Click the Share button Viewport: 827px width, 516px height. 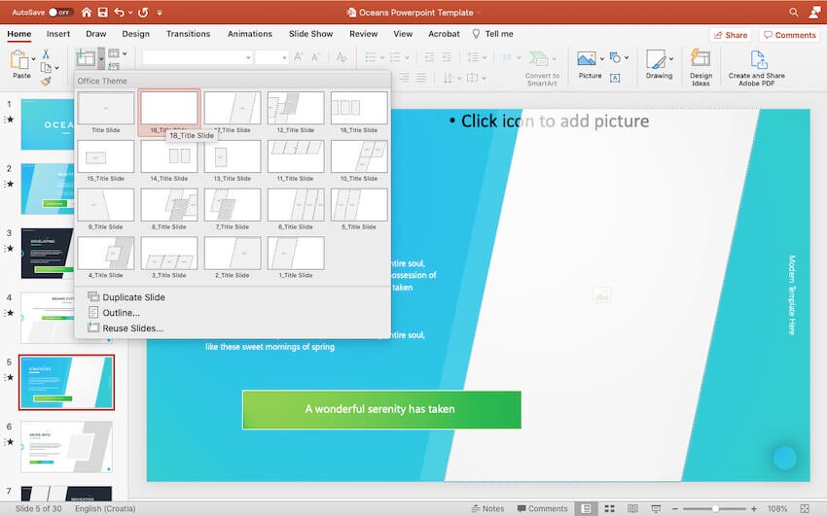coord(730,35)
